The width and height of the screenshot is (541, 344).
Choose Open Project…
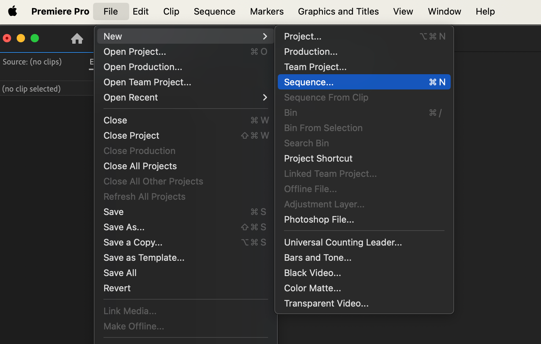click(185, 52)
